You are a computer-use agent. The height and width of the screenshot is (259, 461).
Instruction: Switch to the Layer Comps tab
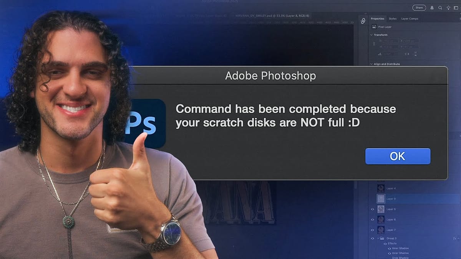[410, 18]
